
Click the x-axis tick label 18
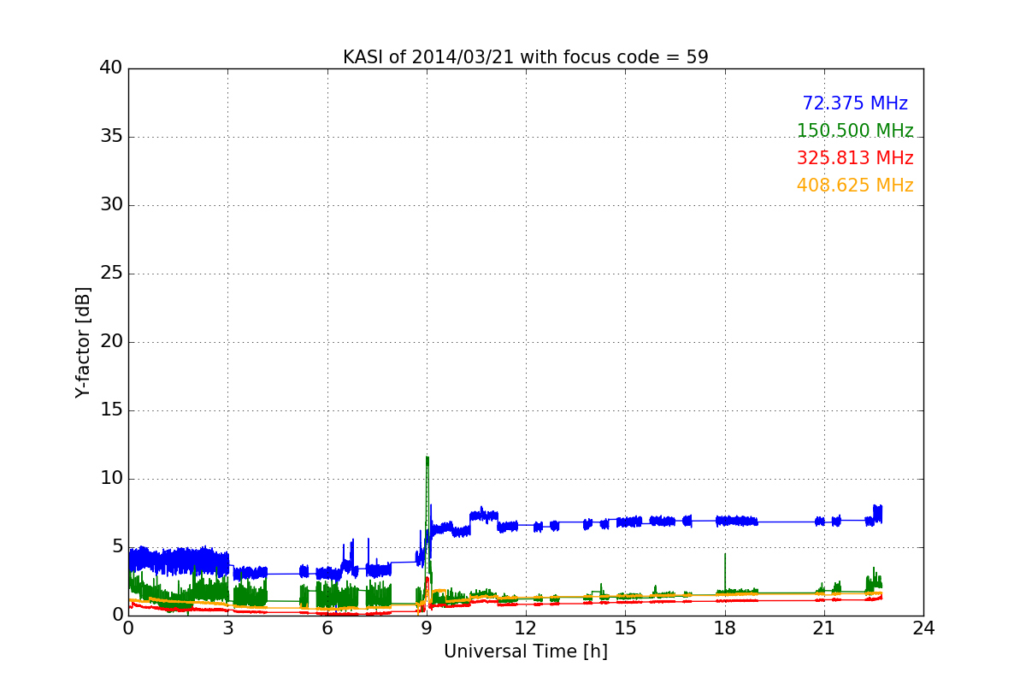[725, 628]
